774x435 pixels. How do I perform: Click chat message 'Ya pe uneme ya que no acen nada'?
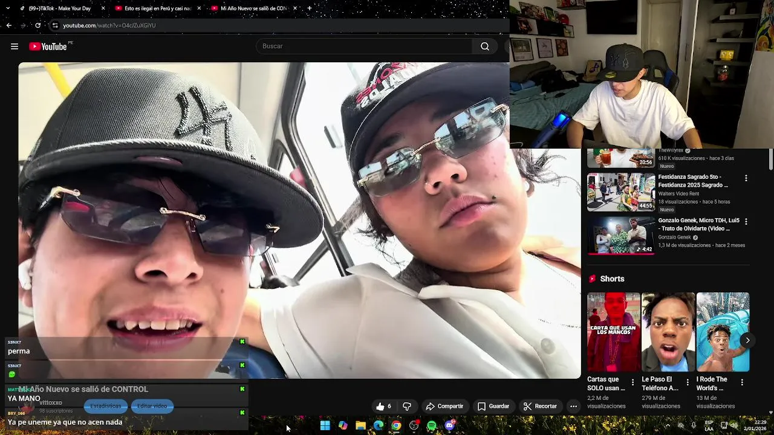click(65, 422)
